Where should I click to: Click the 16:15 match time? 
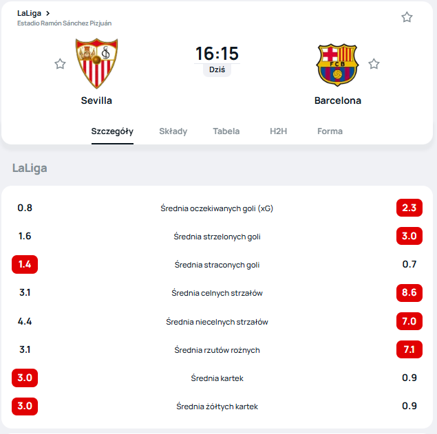(217, 54)
